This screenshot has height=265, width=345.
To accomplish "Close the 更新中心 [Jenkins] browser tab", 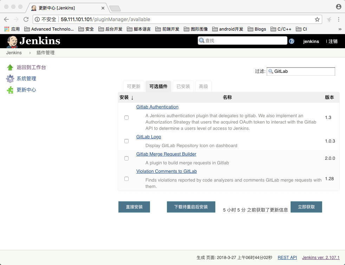I will pyautogui.click(x=103, y=8).
